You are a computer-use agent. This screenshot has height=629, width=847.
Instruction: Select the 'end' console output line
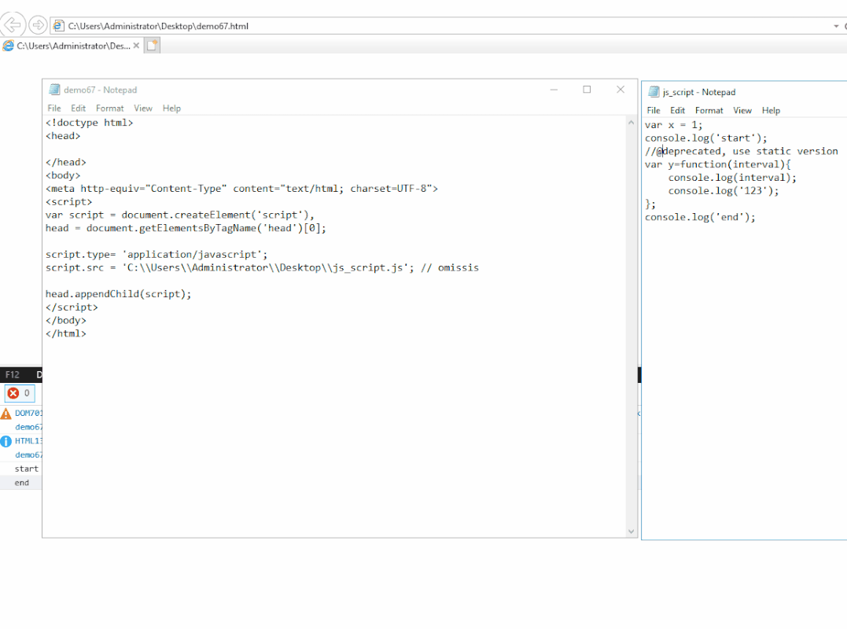(x=21, y=483)
